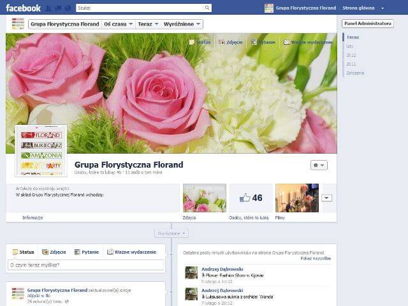Click Pytanie on the cover photo overlay
This screenshot has height=306, width=408.
263,42
